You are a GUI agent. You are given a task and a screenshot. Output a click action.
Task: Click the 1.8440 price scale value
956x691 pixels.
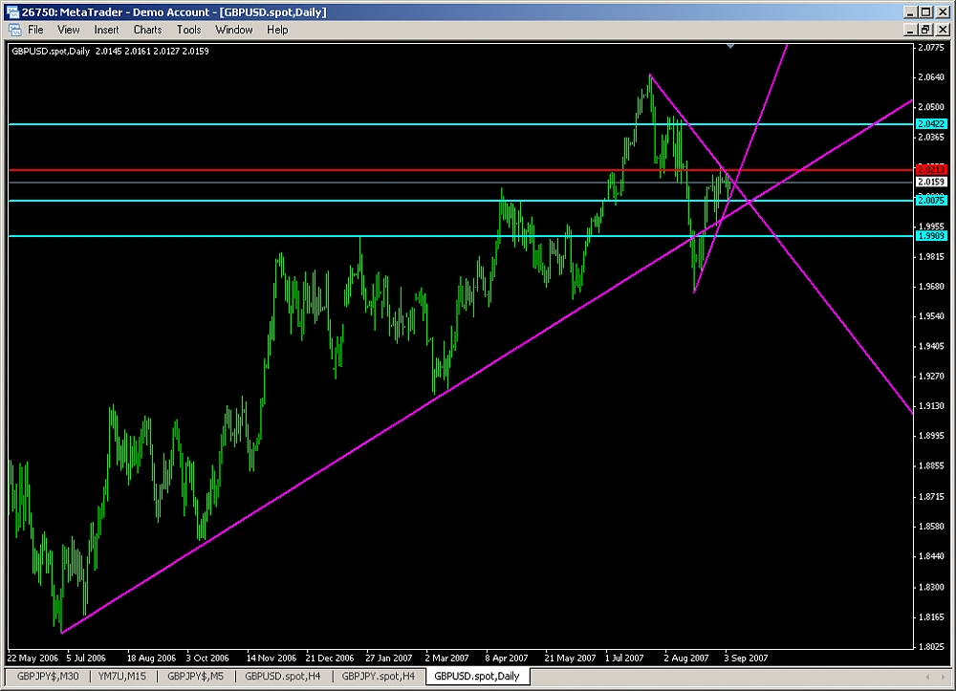931,555
